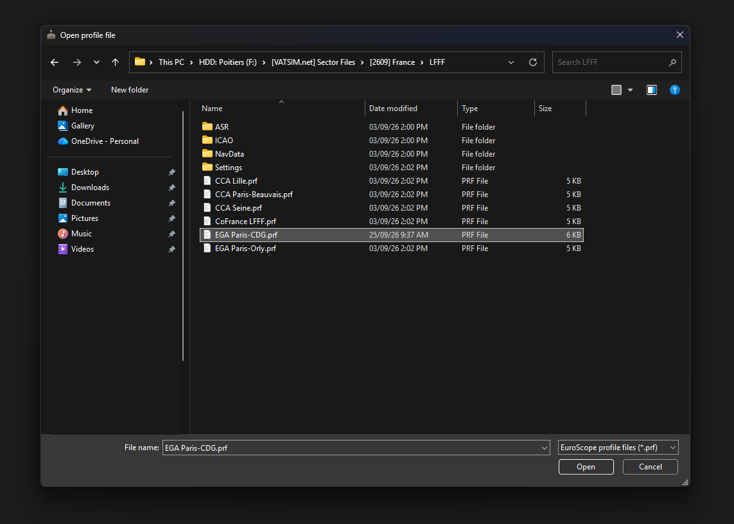Refresh the LFFF folder view
Screen dimensions: 734x524
click(x=533, y=62)
